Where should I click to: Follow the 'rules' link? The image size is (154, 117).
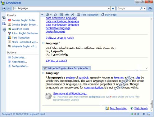click(137, 77)
